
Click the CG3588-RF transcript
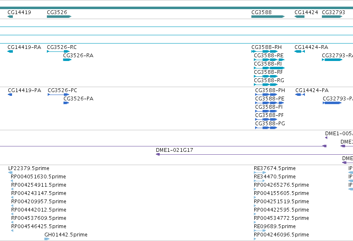click(268, 72)
